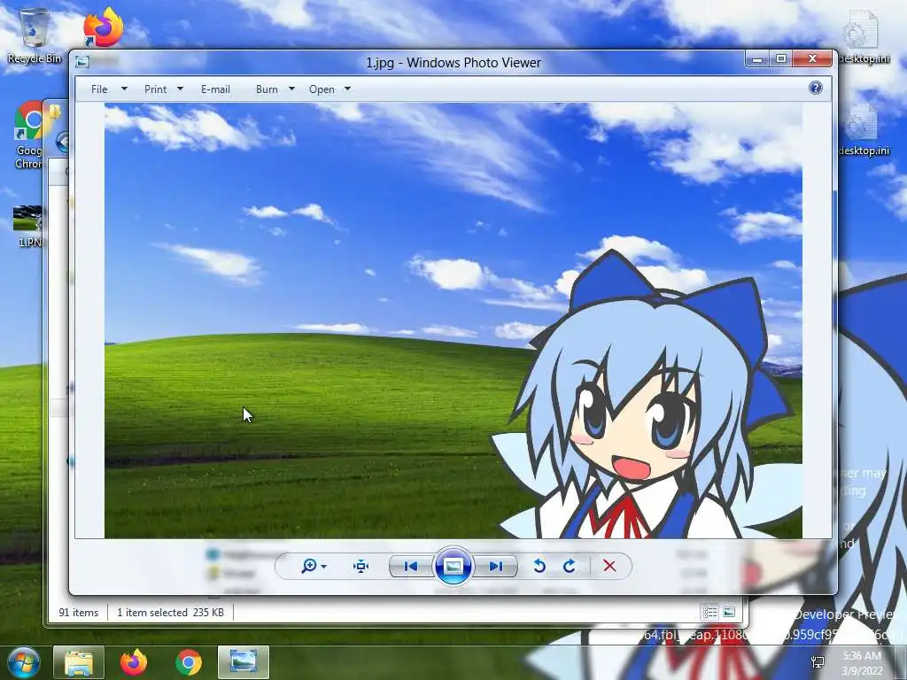The width and height of the screenshot is (907, 680).
Task: Select the upper desktop.ini file icon
Action: point(864,37)
